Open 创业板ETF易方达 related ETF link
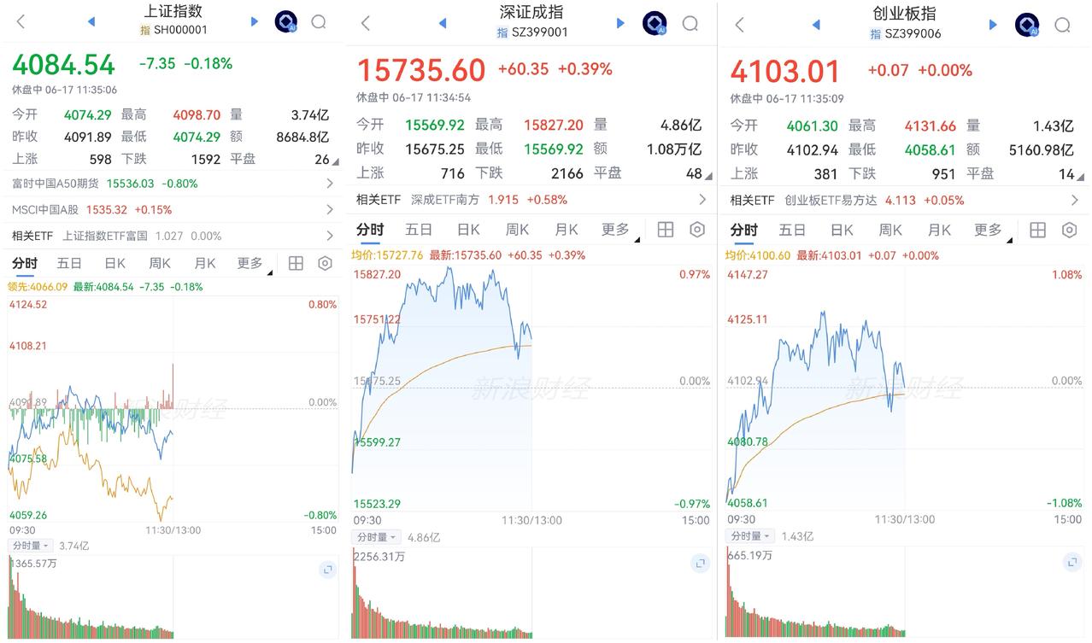Viewport: 1092px width, 643px height. click(874, 200)
